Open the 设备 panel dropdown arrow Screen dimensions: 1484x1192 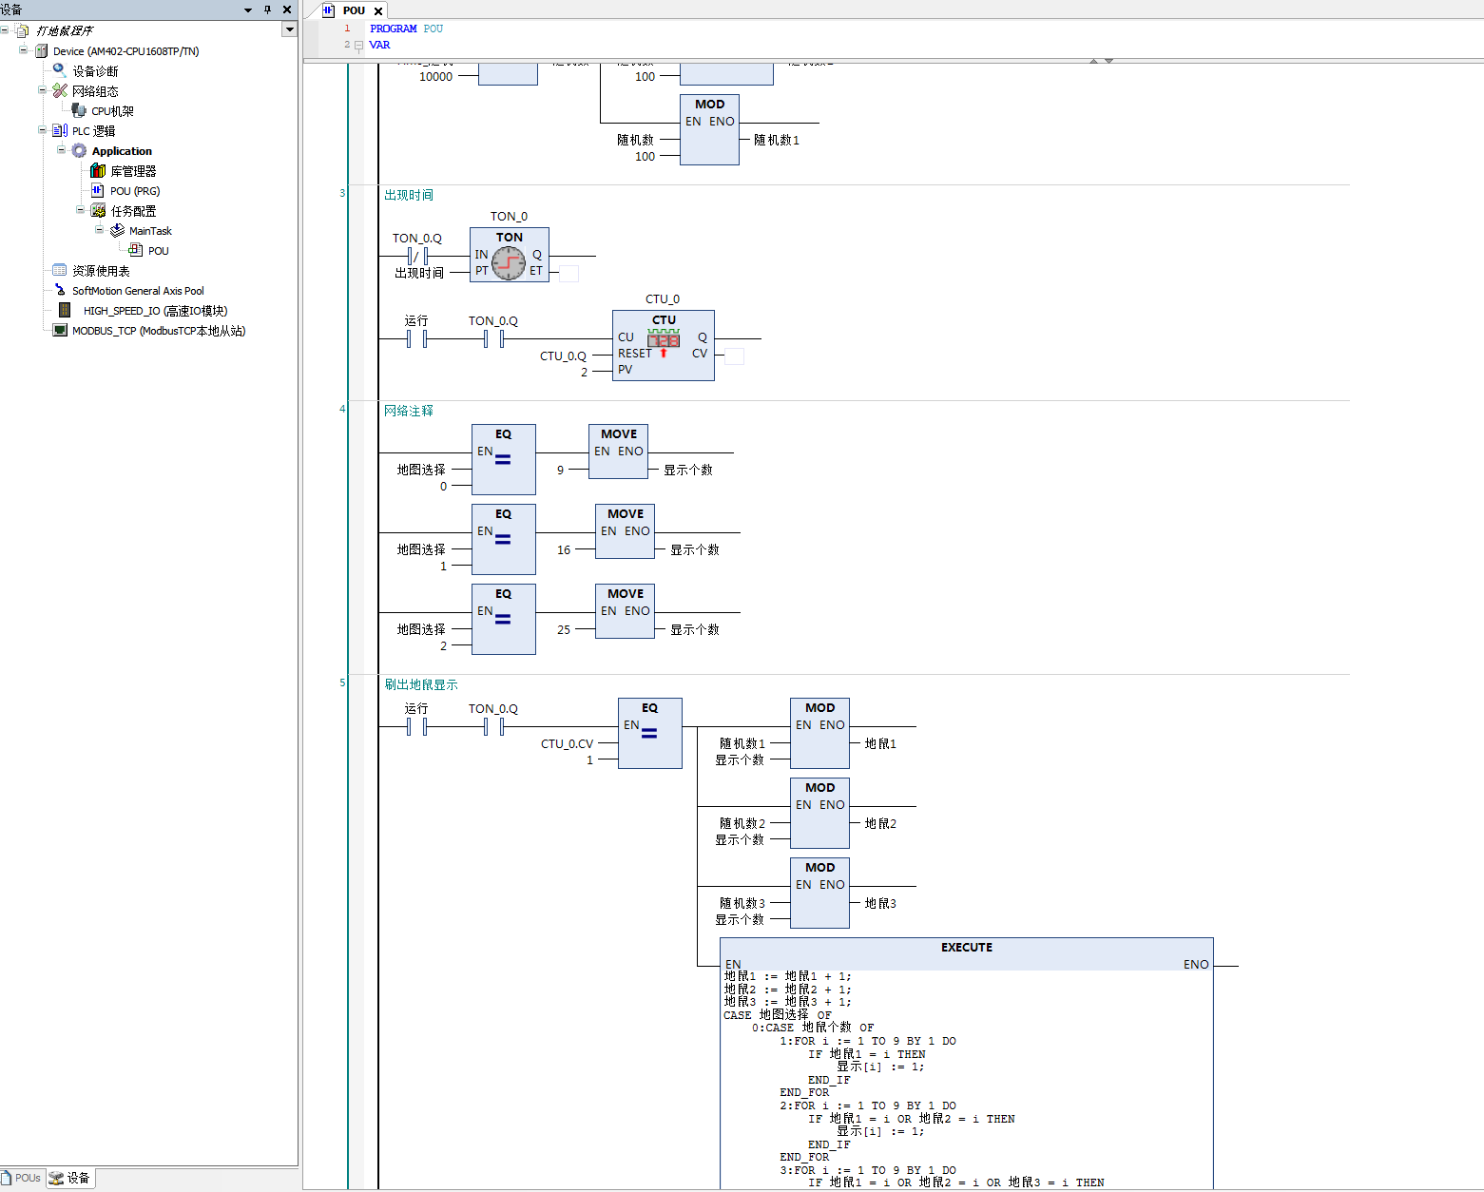248,10
